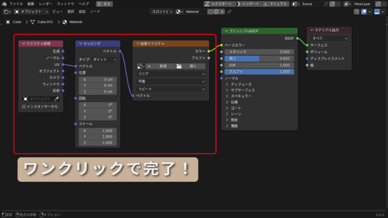Click the image browse icon in image texture node
Screen dimensions: 388x218
coord(141,66)
